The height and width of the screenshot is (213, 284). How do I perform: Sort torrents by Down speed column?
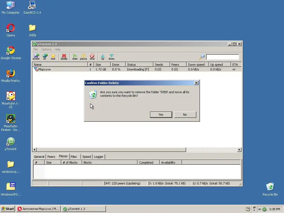[197, 64]
